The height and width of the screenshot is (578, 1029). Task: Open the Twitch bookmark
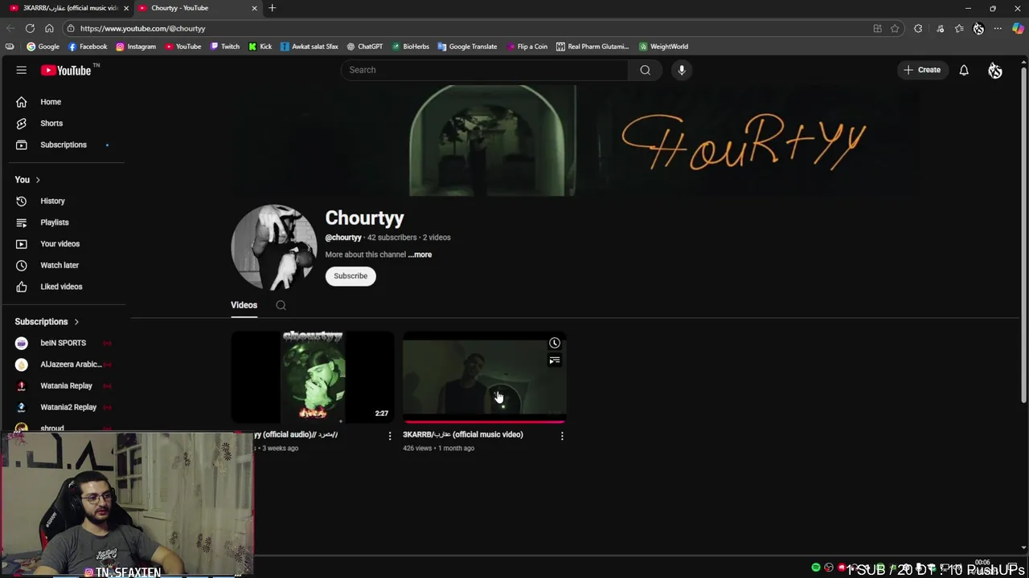pyautogui.click(x=224, y=47)
